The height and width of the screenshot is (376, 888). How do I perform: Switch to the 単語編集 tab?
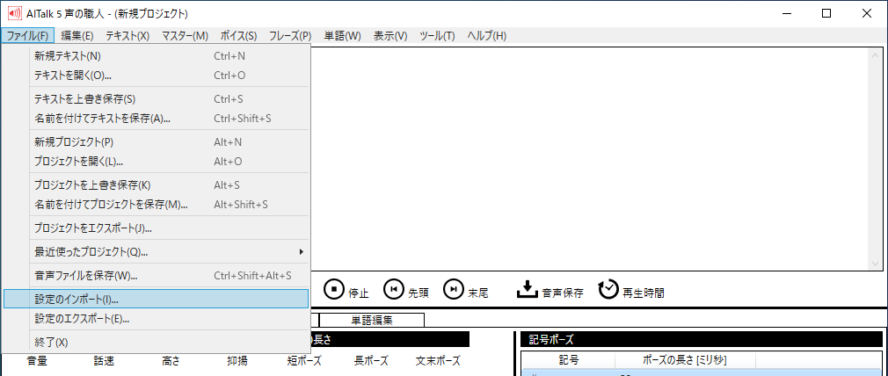pos(372,320)
